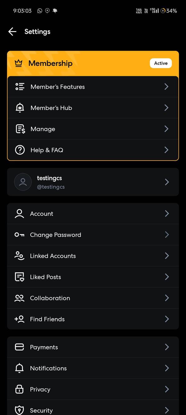
Task: Open the Payments card icon
Action: pyautogui.click(x=19, y=347)
